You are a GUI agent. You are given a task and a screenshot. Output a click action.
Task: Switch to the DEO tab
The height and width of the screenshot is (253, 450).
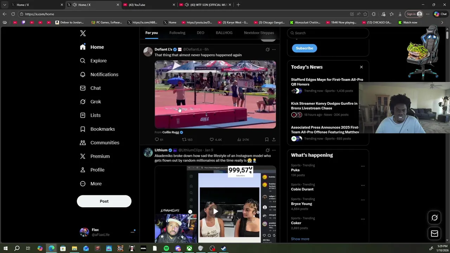200,33
